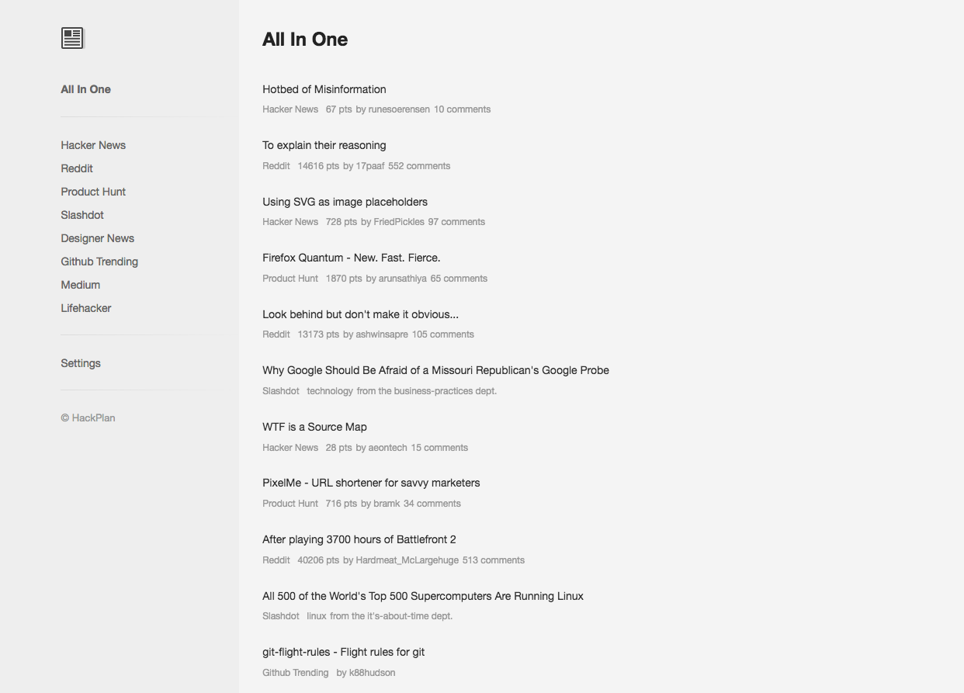The image size is (964, 693).
Task: Open the Lifehacker feed
Action: [x=85, y=308]
